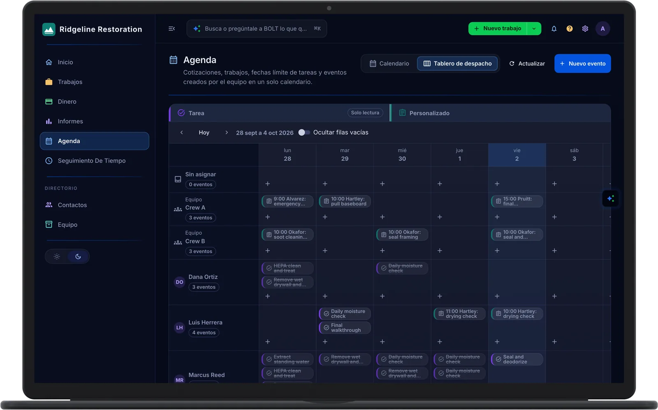Image resolution: width=658 pixels, height=410 pixels.
Task: Click the Crew B team icon
Action: [178, 242]
